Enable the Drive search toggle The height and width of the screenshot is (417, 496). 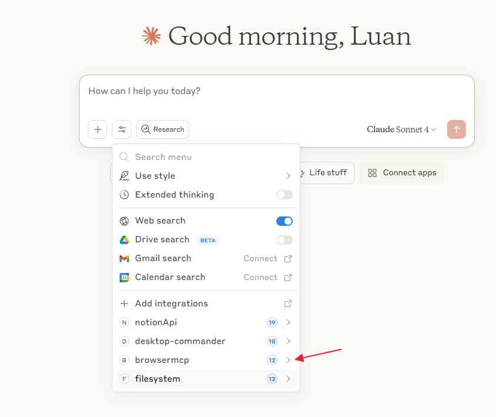284,240
